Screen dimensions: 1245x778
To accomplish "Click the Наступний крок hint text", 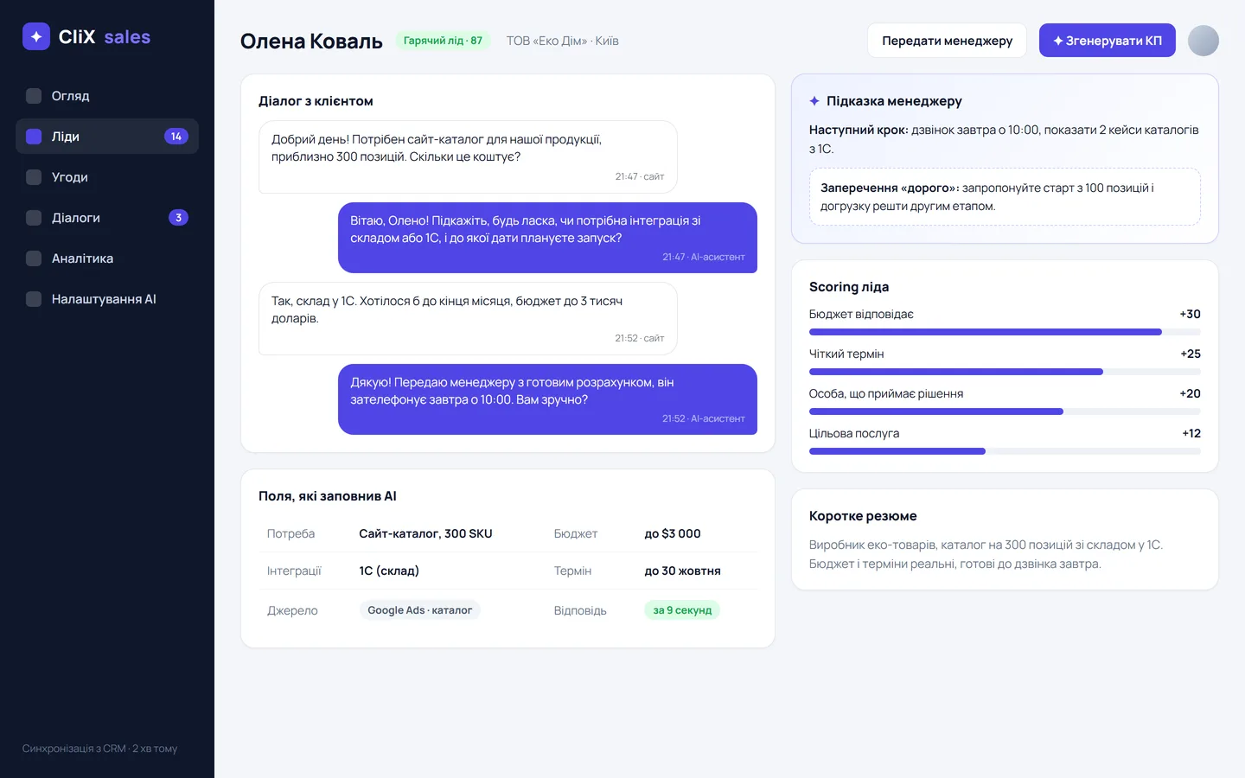I will coord(1004,139).
